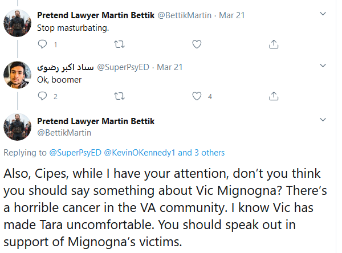Open @KevinOKennedy1 mention link
Screen dimensions: 342x253
pyautogui.click(x=140, y=153)
